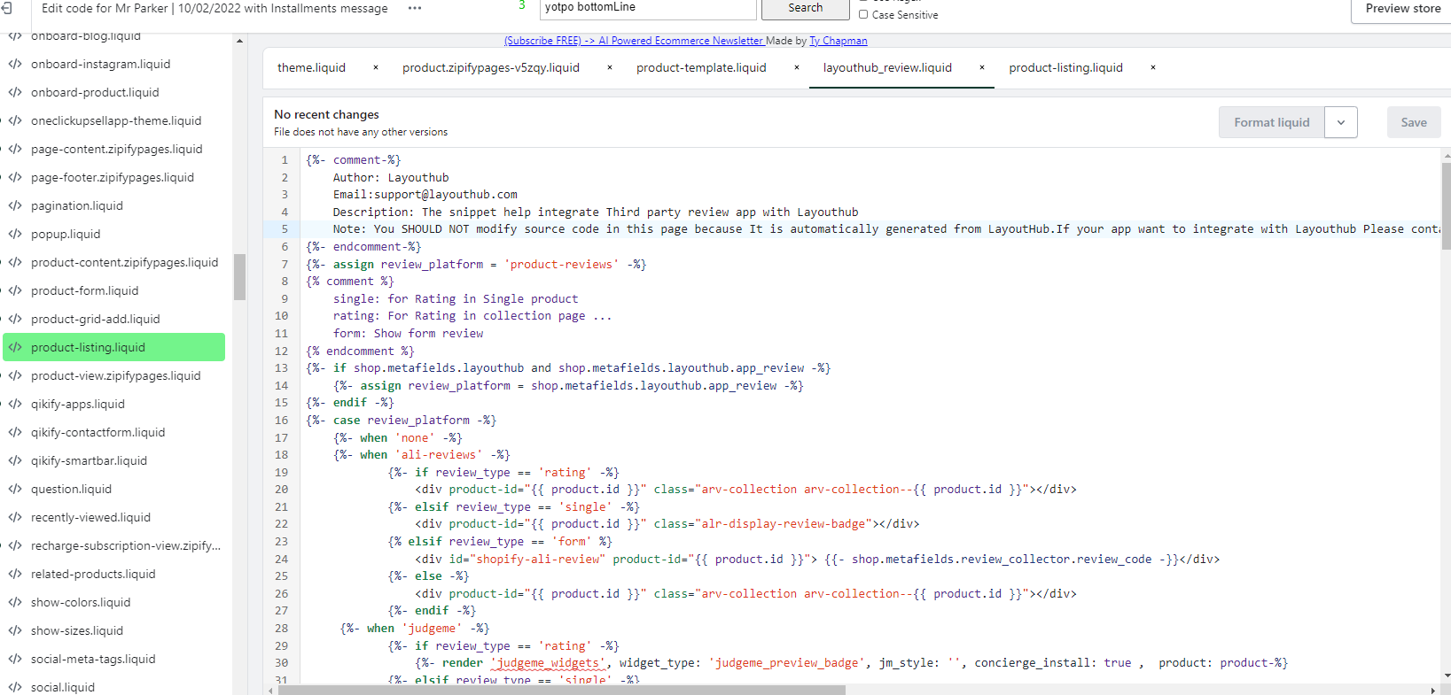Click code icon next to qikify-apps.liquid
Image resolution: width=1451 pixels, height=695 pixels.
click(x=15, y=404)
